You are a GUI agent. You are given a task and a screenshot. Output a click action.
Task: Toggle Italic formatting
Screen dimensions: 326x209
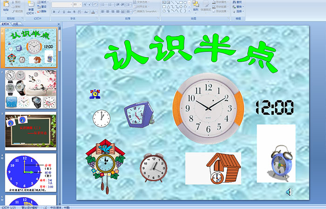click(x=59, y=12)
